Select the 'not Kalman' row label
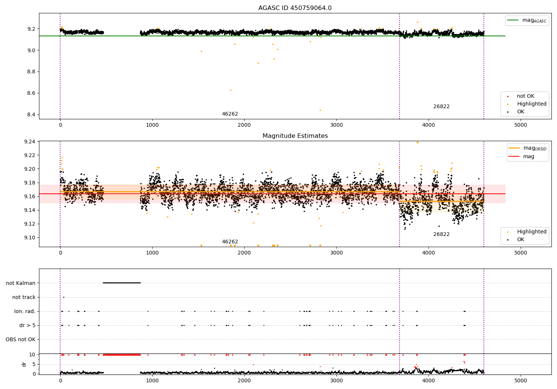Screen dimensions: 557x389 21,283
